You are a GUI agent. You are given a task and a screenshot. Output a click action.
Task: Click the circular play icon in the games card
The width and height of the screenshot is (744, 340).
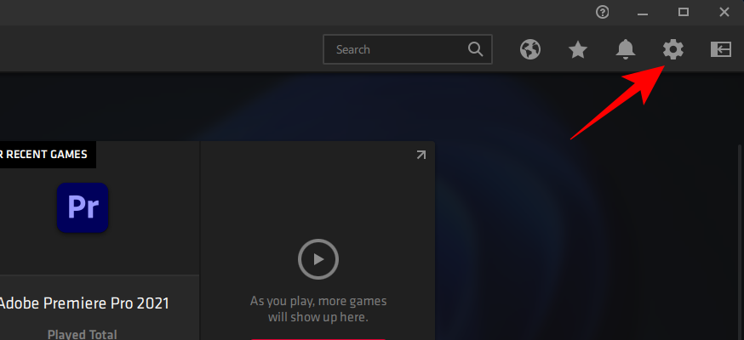[318, 259]
